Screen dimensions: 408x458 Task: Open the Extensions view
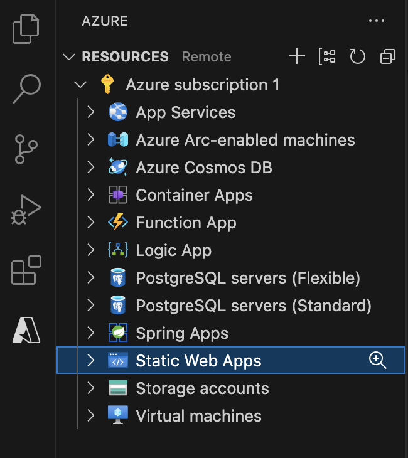click(26, 270)
